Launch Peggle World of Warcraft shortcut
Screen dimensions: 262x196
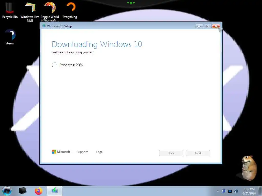(50, 12)
